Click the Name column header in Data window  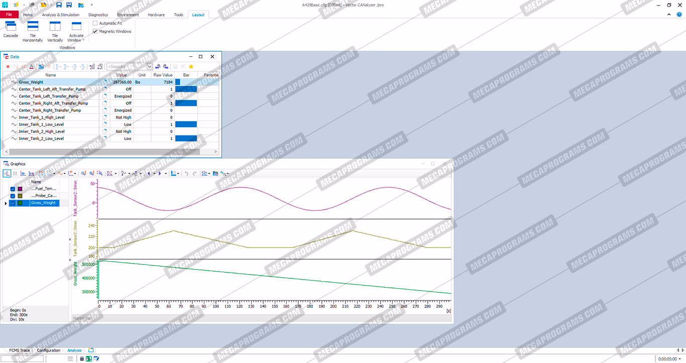click(x=51, y=75)
